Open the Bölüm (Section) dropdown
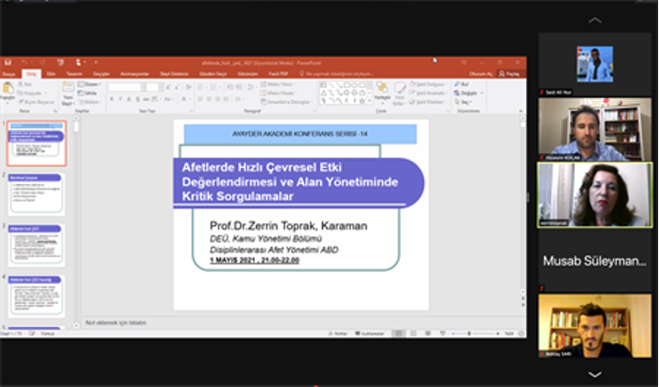The image size is (659, 387). coord(90,102)
